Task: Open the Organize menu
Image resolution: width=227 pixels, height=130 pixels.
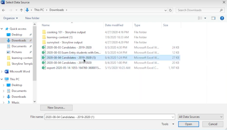Action: click(10, 18)
